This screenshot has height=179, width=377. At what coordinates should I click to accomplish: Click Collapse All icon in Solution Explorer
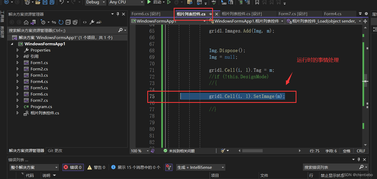pos(68,22)
